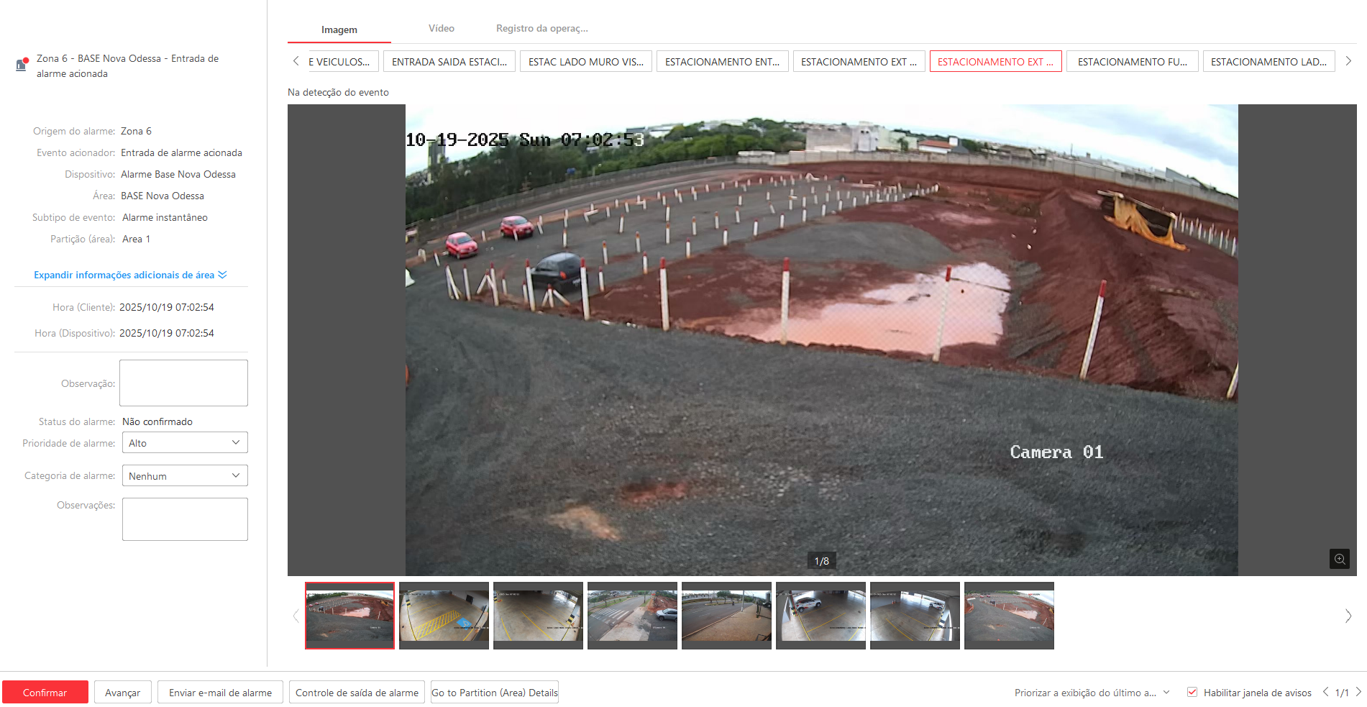Open Registro da operação tab
1367x707 pixels.
(x=541, y=29)
